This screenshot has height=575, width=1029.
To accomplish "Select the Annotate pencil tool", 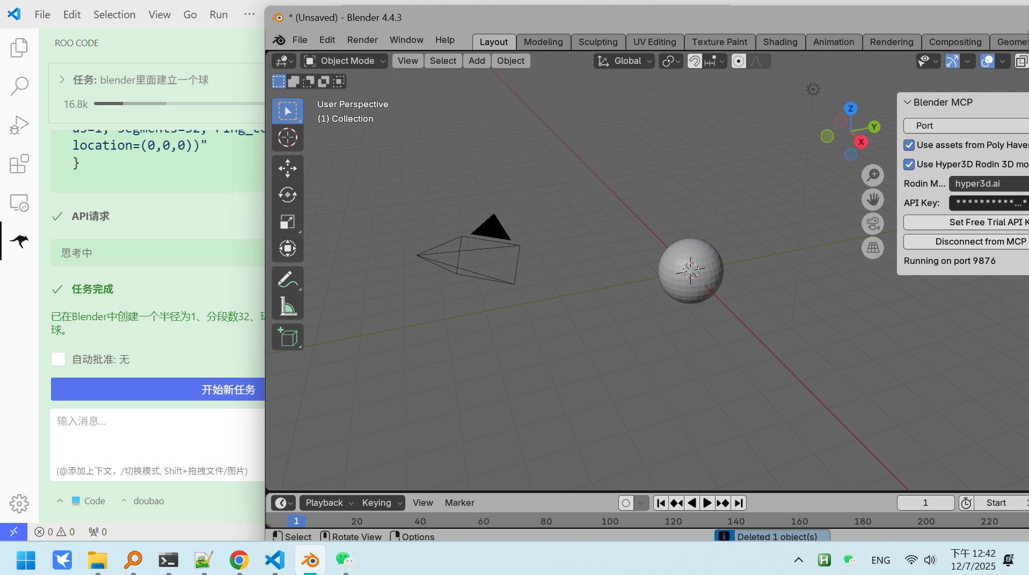I will [288, 279].
